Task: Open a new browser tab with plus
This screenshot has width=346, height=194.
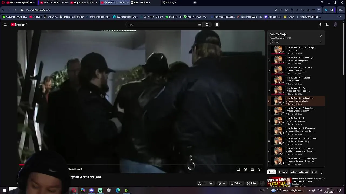Action: pyautogui.click(x=195, y=2)
